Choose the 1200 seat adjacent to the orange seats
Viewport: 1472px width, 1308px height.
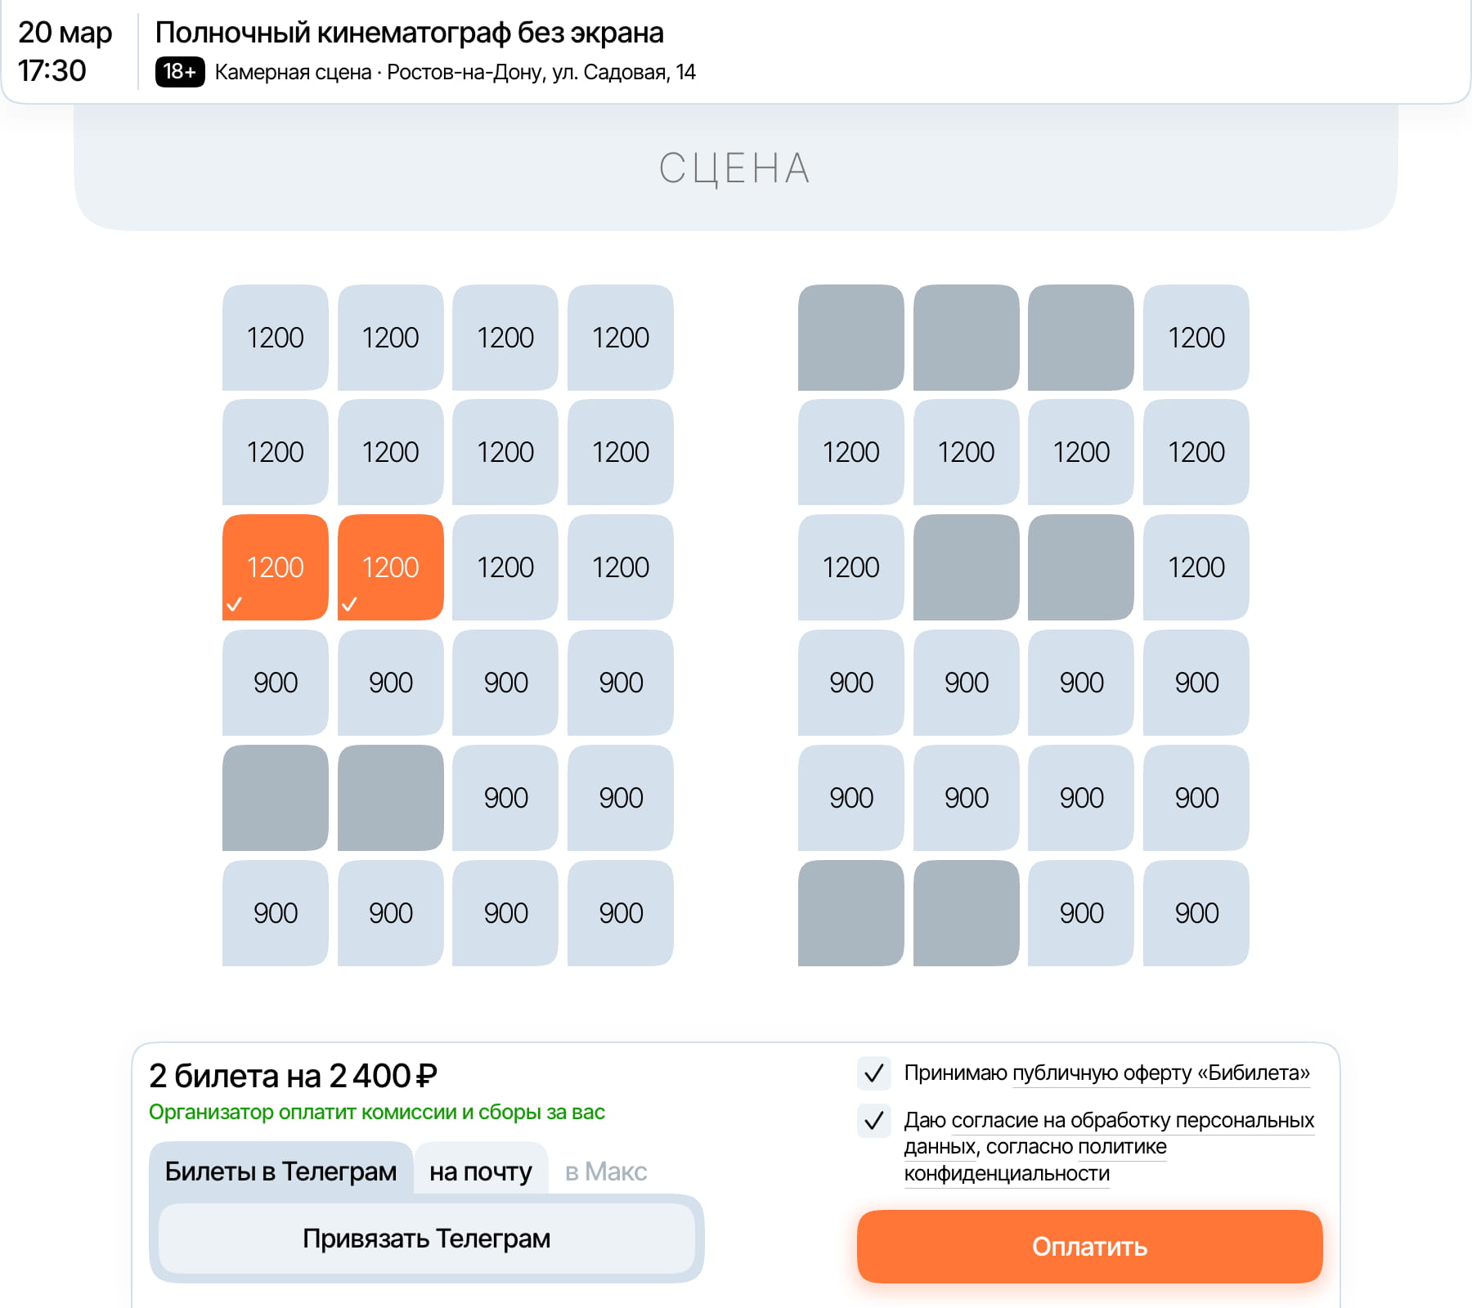pyautogui.click(x=505, y=567)
